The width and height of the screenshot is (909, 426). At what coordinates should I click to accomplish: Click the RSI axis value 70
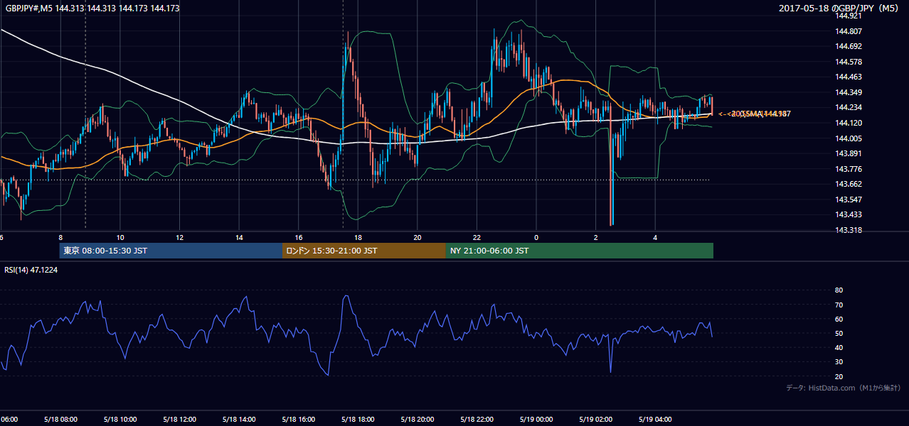839,305
